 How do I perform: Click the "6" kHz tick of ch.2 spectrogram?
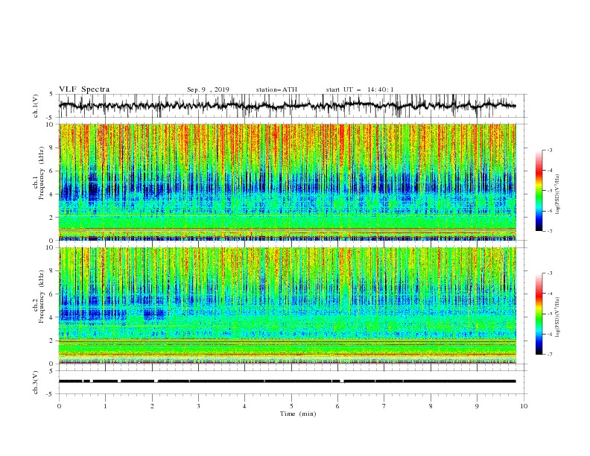52,294
